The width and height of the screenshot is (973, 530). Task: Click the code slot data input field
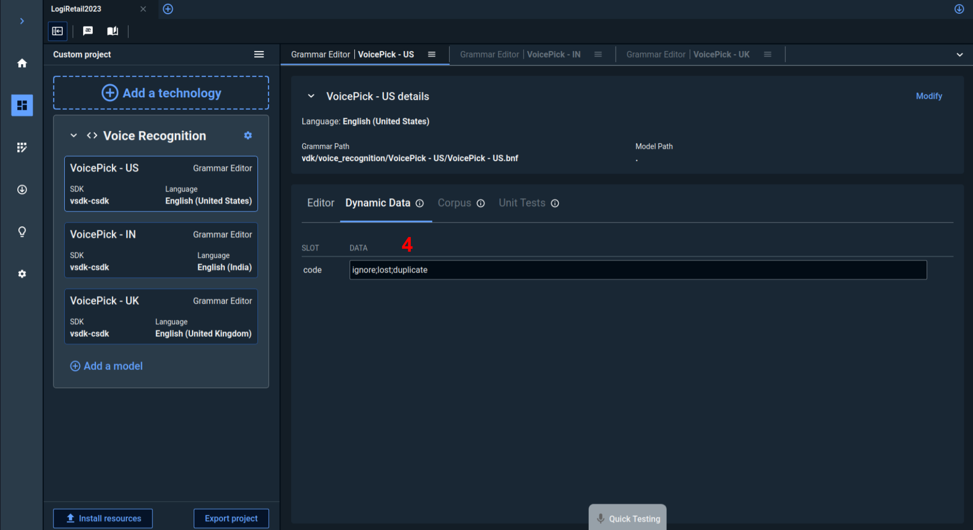click(x=638, y=270)
